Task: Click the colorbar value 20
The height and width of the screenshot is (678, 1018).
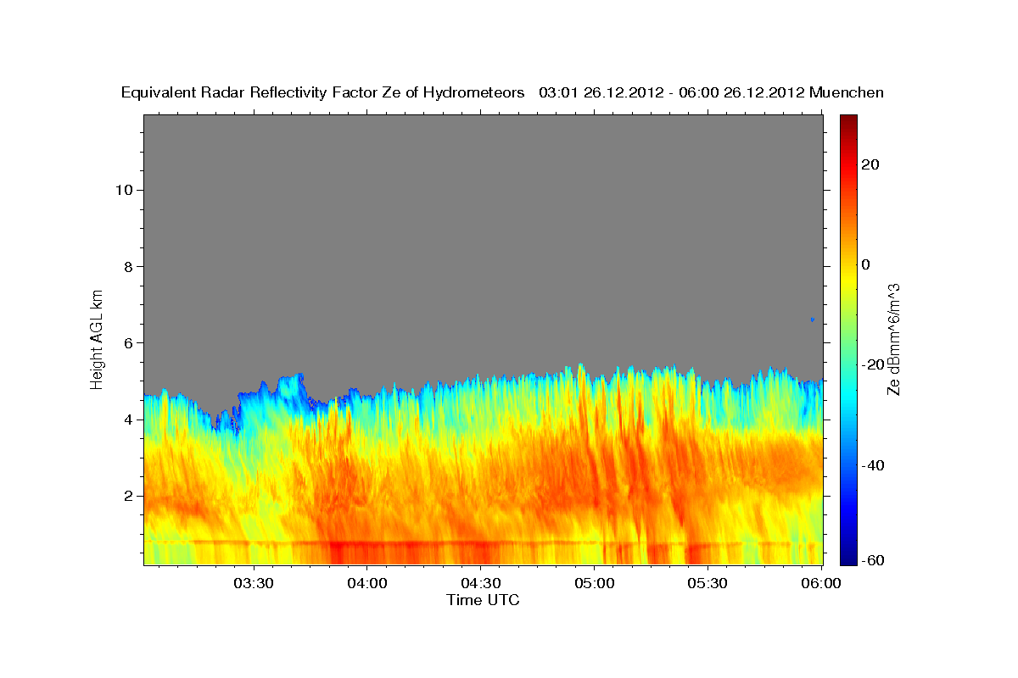Action: pyautogui.click(x=870, y=164)
